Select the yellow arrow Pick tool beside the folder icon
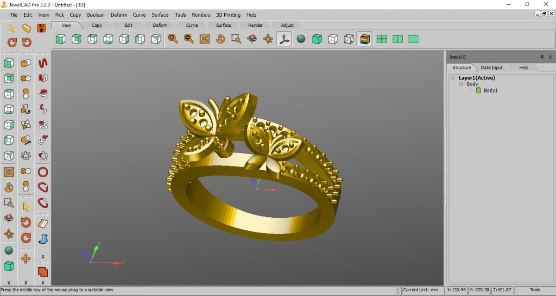556x296 pixels. (x=12, y=28)
